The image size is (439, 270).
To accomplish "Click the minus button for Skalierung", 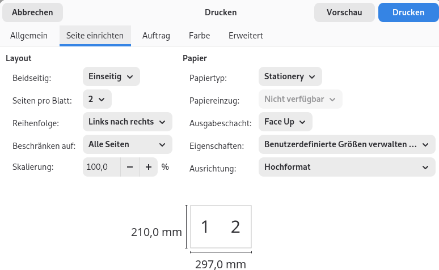I will point(130,167).
